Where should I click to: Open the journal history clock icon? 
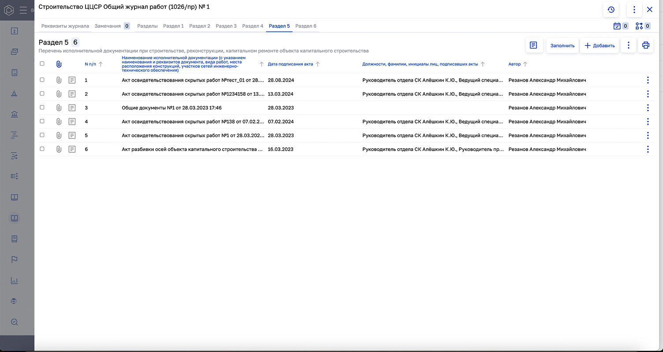tap(611, 10)
